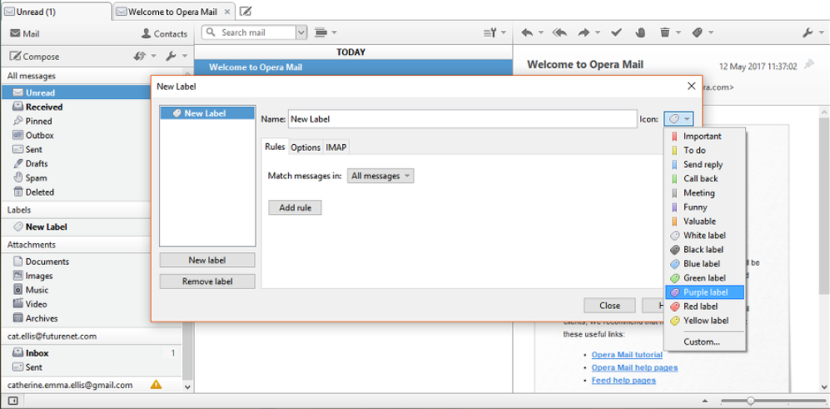
Task: Switch to the Rules tab
Action: pyautogui.click(x=275, y=147)
